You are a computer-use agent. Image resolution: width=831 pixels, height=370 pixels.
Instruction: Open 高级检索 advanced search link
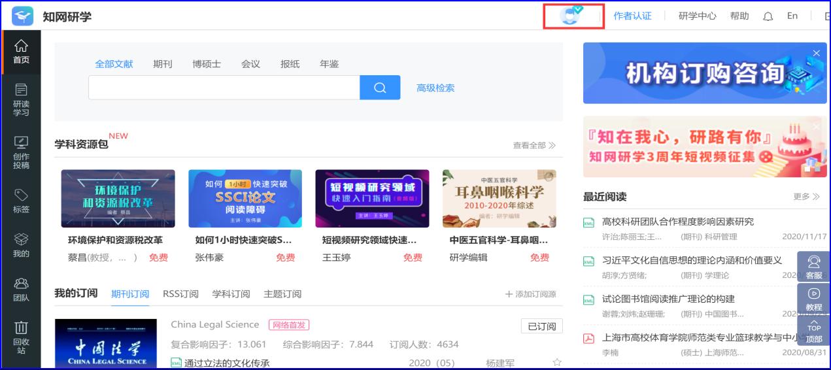(x=435, y=88)
